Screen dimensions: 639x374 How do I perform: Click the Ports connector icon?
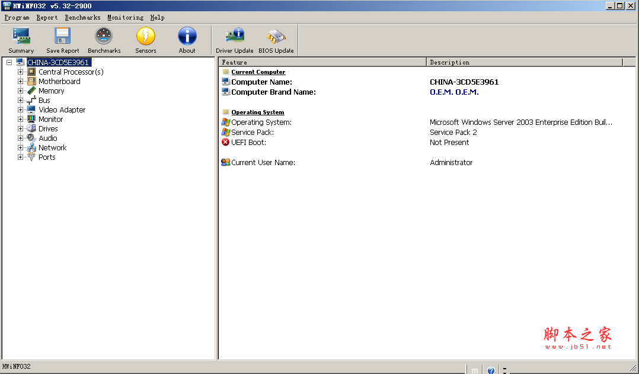(x=31, y=157)
